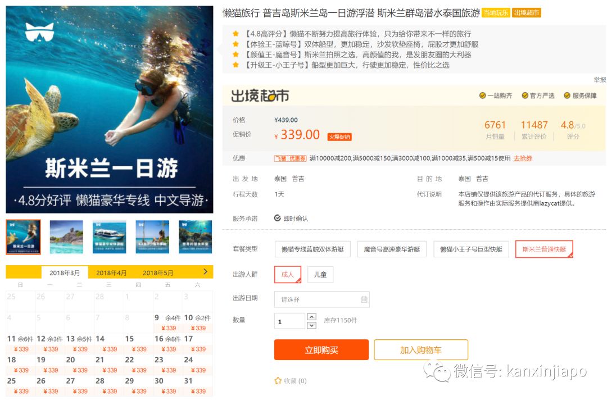
Task: Switch calendar to 2018年5月 tab
Action: [158, 273]
